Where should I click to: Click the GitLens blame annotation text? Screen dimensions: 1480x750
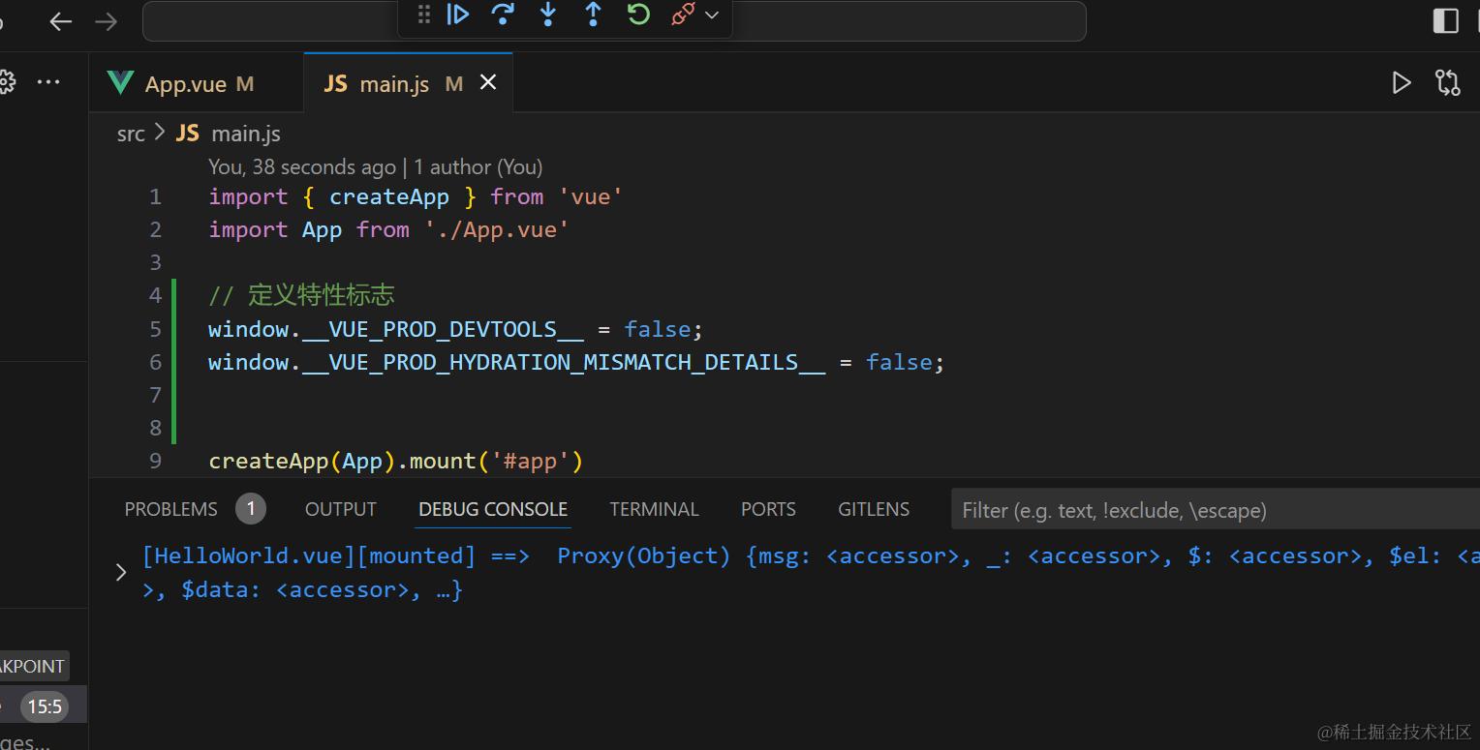[x=376, y=166]
